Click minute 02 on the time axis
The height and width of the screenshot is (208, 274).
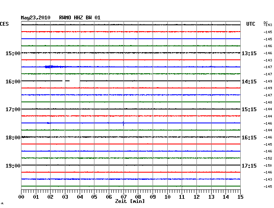50,197
